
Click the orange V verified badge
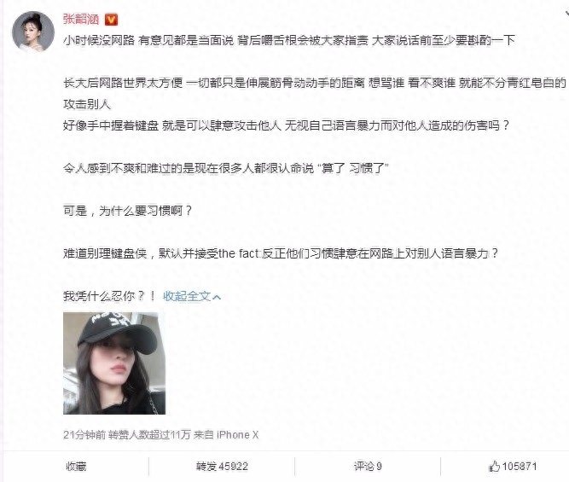click(x=111, y=20)
